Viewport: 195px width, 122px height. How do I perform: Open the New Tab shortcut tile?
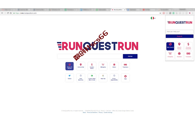pyautogui.click(x=103, y=78)
